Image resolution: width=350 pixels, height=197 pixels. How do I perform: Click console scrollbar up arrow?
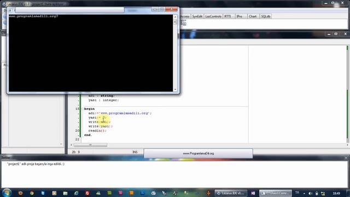[x=175, y=17]
